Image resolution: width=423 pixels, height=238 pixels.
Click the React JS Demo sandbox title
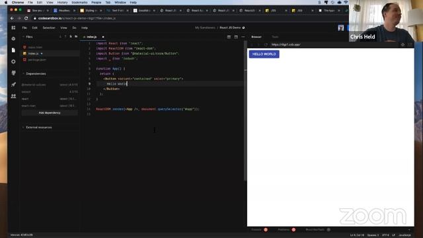pyautogui.click(x=230, y=28)
